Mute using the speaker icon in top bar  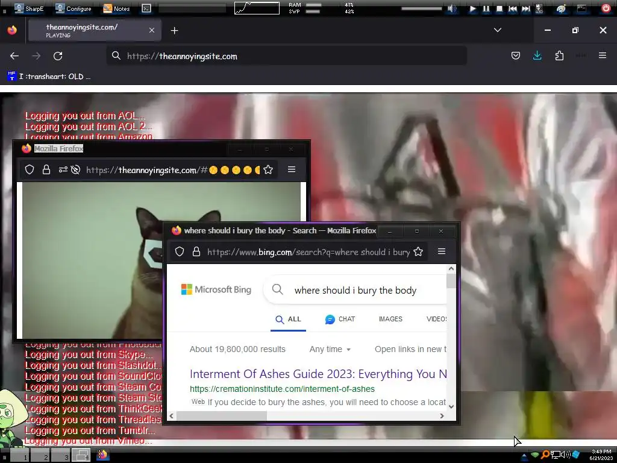click(x=452, y=8)
